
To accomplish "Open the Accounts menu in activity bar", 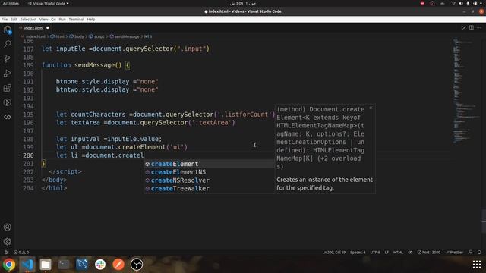I will [8, 227].
